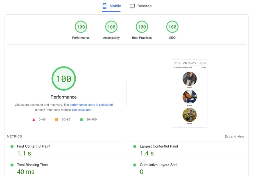Click the 'Largest Contentful Paint' label
This screenshot has height=176, width=253.
click(x=159, y=146)
